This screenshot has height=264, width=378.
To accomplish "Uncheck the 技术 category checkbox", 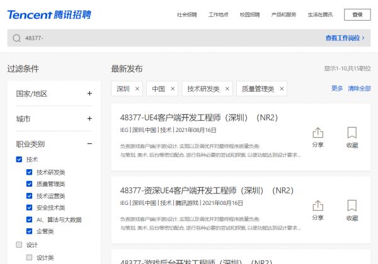I will click(19, 160).
